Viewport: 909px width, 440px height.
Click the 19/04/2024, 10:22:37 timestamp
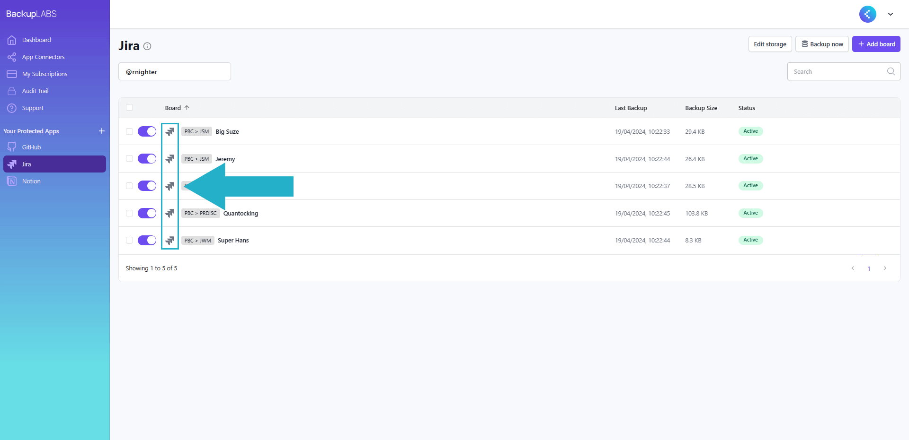642,186
